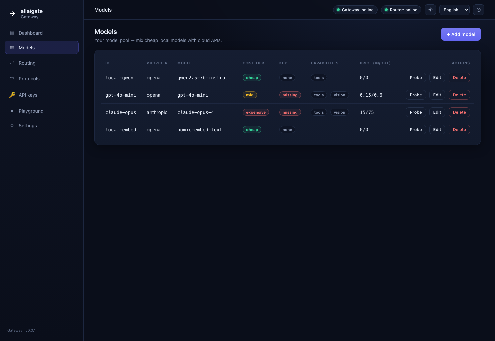The height and width of the screenshot is (341, 495).
Task: Toggle the light/dark theme sun icon
Action: 430,10
